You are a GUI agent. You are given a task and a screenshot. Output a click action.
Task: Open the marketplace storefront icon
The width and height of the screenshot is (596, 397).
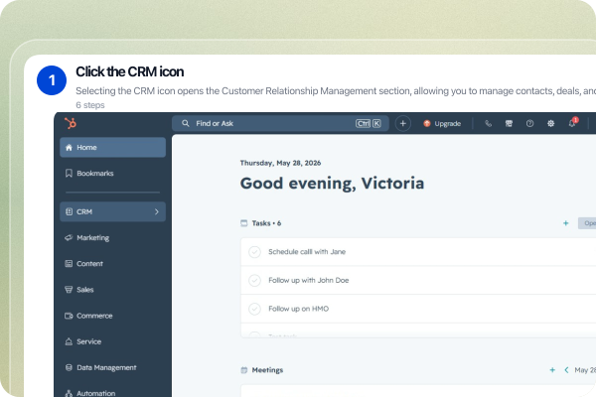[509, 123]
